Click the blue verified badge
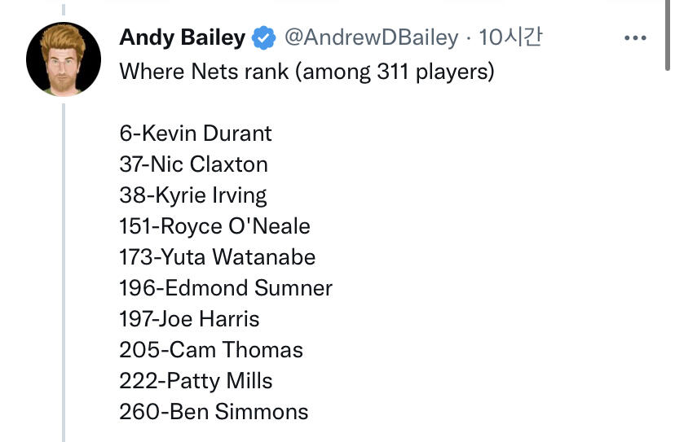 [x=262, y=37]
